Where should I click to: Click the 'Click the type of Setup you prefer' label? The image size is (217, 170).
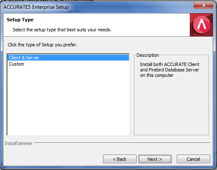(42, 45)
